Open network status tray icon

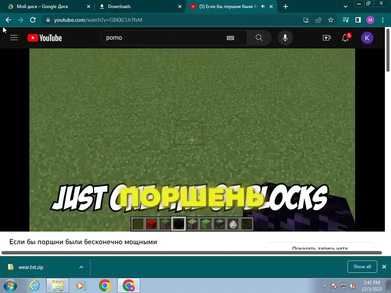[x=343, y=286]
